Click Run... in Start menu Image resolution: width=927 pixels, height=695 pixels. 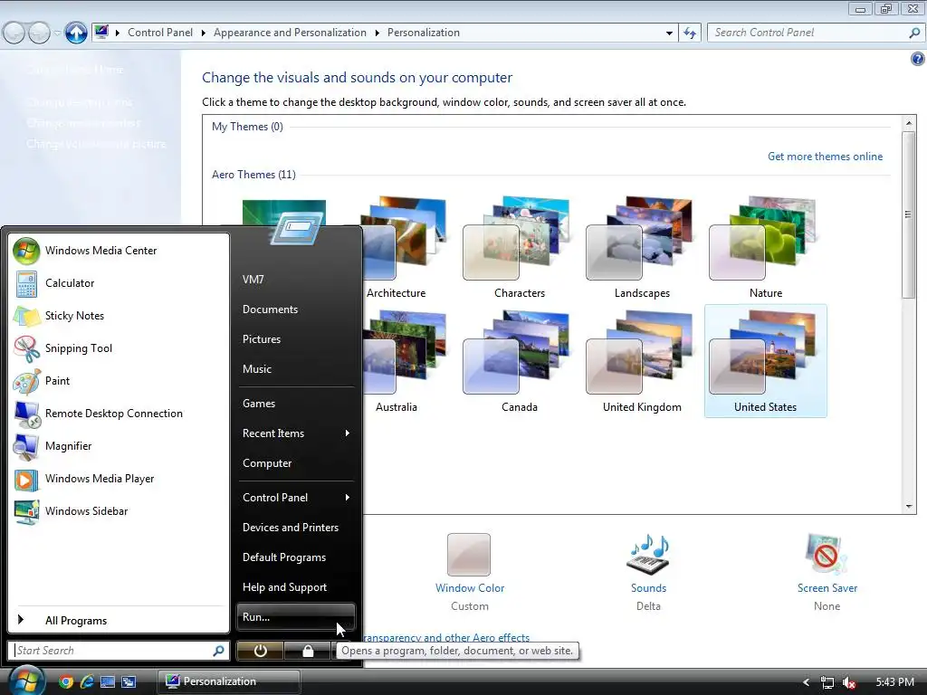[x=296, y=617]
